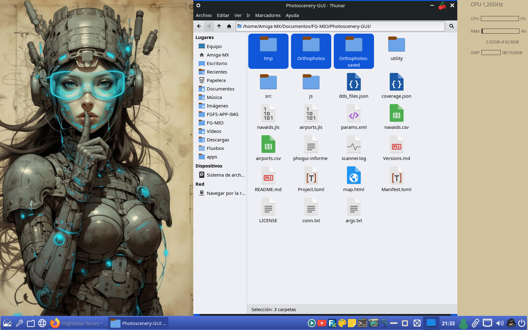This screenshot has width=528, height=330.
Task: Open Fluxbox bookmark in sidebar
Action: [220, 148]
